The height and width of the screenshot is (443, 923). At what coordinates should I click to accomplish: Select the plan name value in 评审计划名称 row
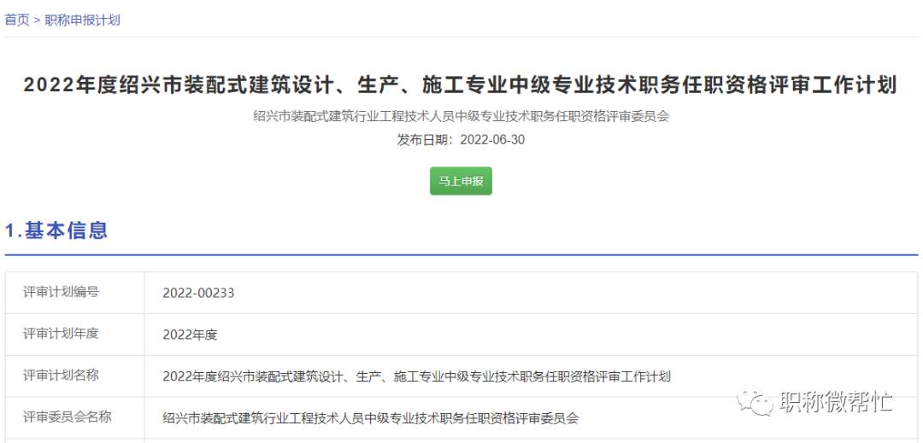[417, 376]
